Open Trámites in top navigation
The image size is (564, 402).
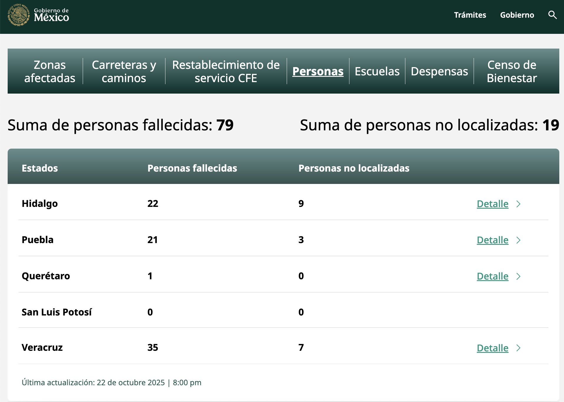pyautogui.click(x=470, y=15)
